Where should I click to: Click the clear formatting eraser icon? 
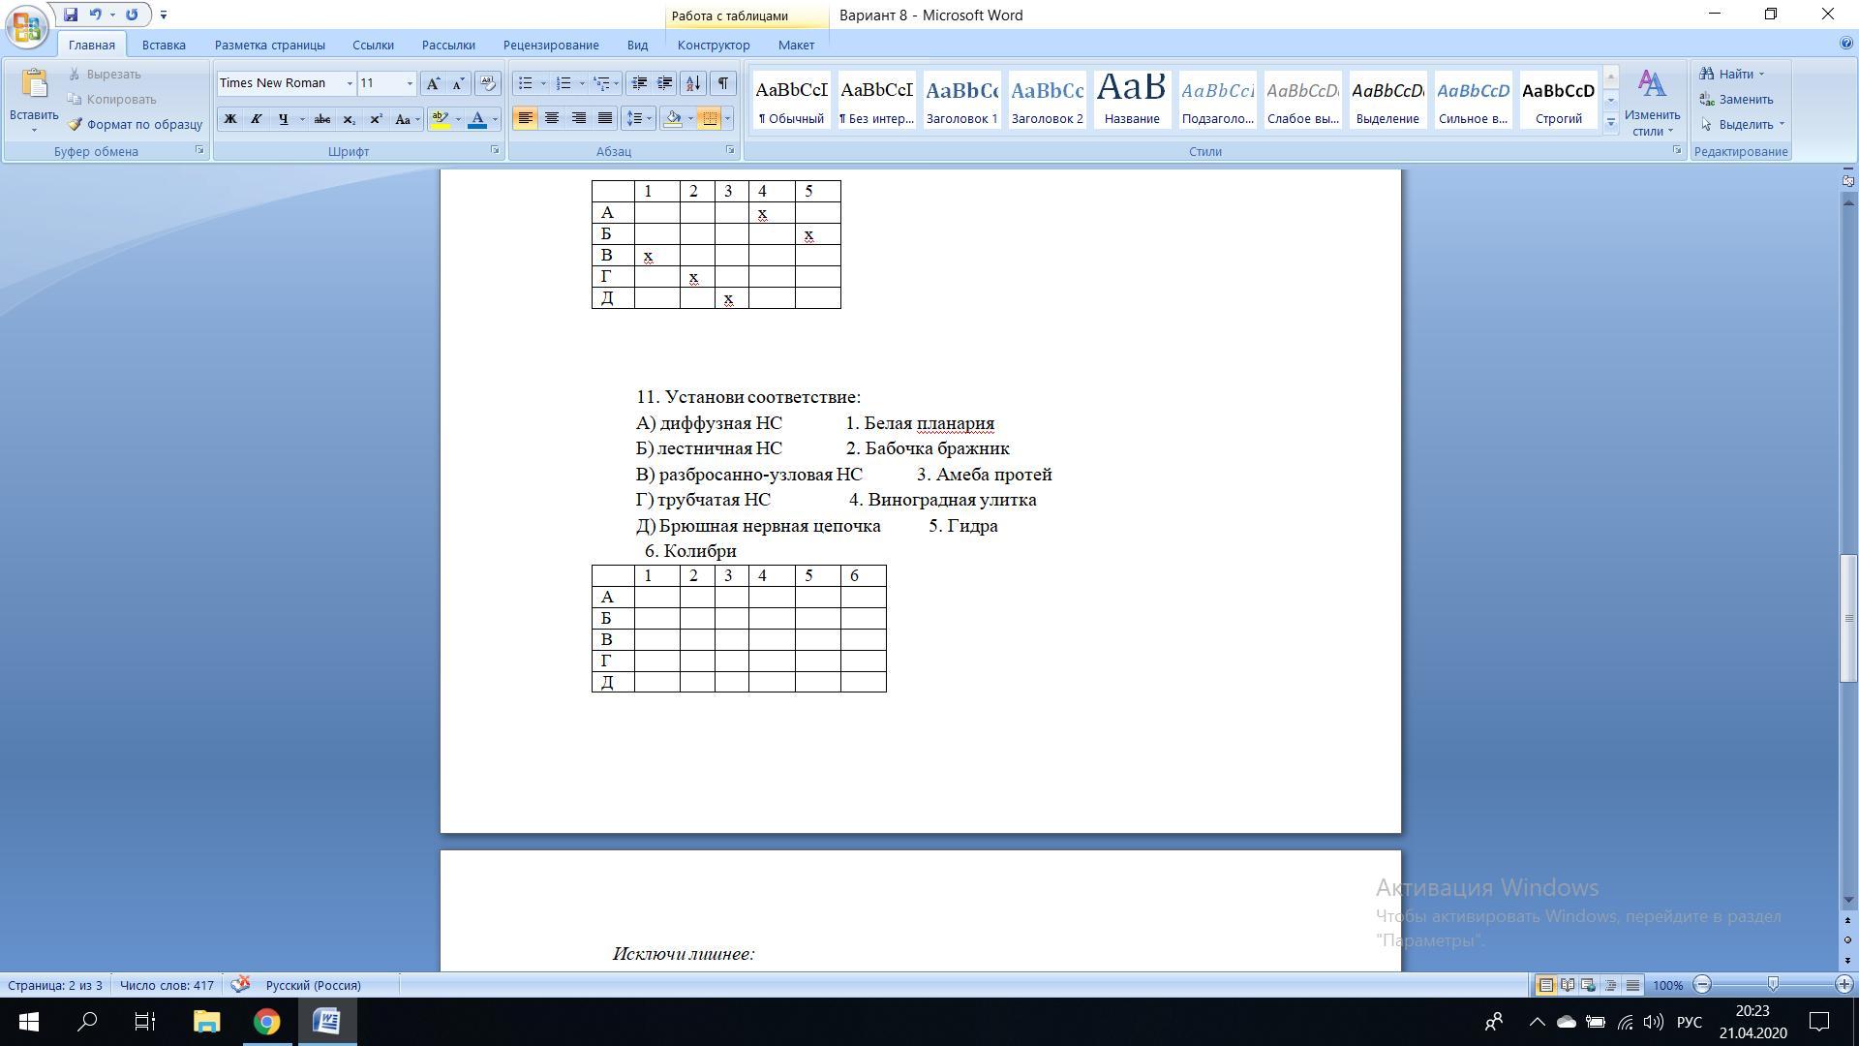click(488, 83)
